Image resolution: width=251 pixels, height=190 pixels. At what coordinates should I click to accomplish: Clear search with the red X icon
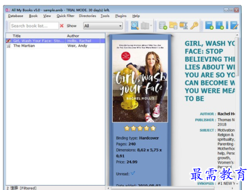[x=62, y=26]
